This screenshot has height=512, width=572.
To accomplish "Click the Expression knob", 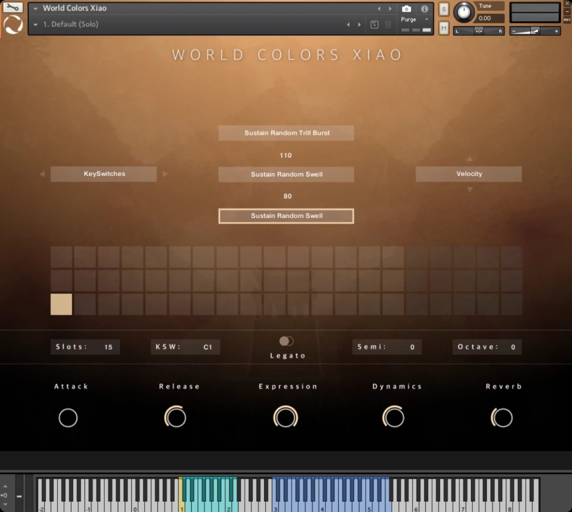I will click(286, 417).
